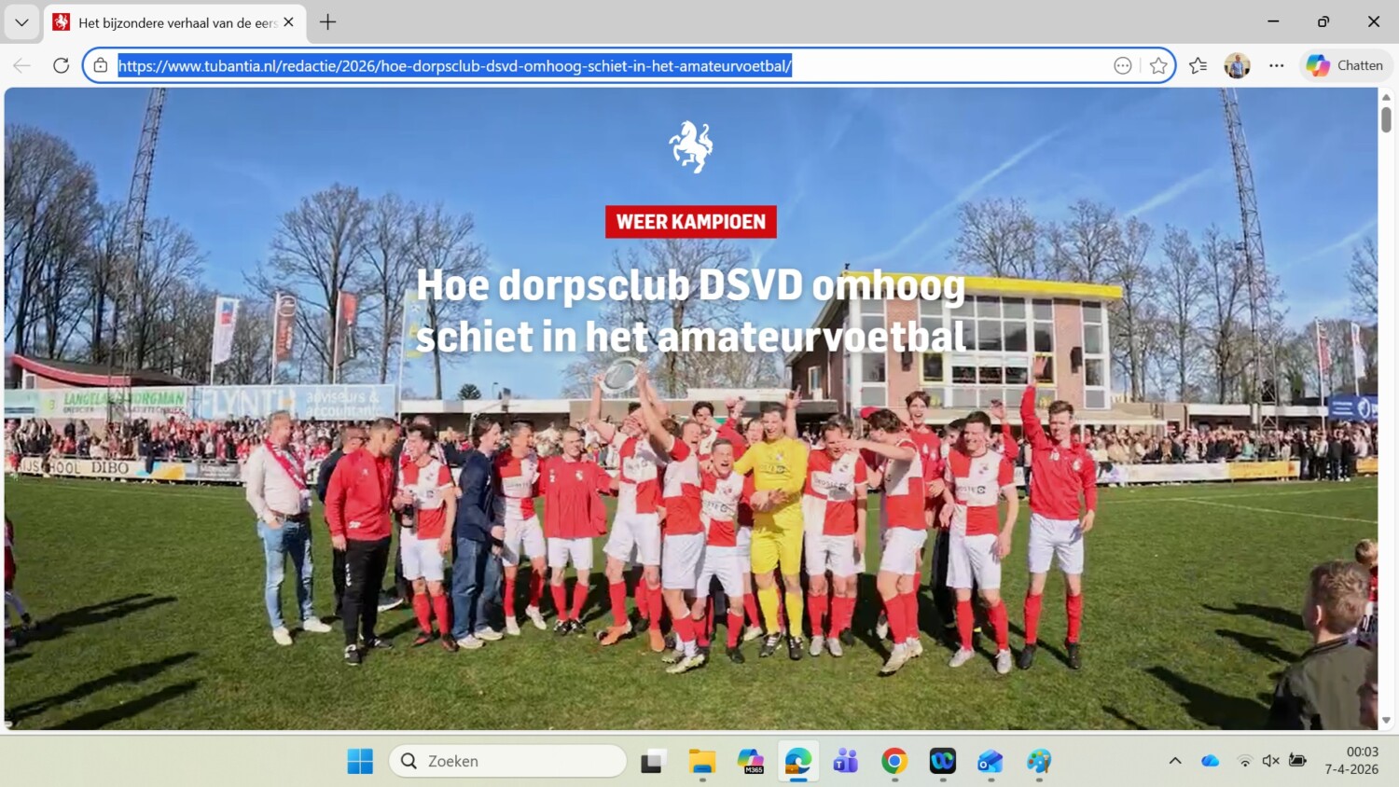Click the tubantia.nl address bar URL
Viewport: 1399px width, 787px height.
coord(455,66)
